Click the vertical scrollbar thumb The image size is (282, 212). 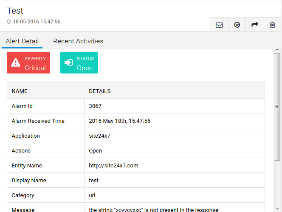coord(277,106)
